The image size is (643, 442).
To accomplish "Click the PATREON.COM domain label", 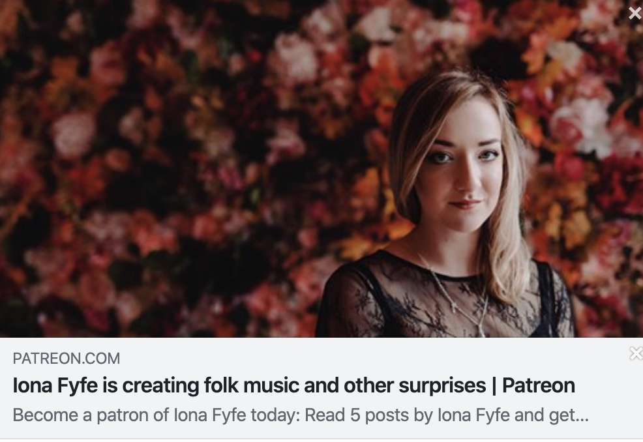I will (67, 358).
